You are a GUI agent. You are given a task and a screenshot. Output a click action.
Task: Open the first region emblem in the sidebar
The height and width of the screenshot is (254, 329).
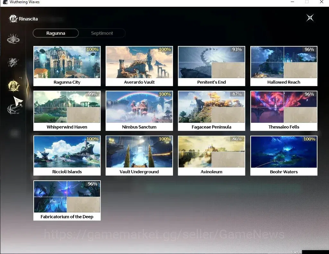tap(13, 39)
